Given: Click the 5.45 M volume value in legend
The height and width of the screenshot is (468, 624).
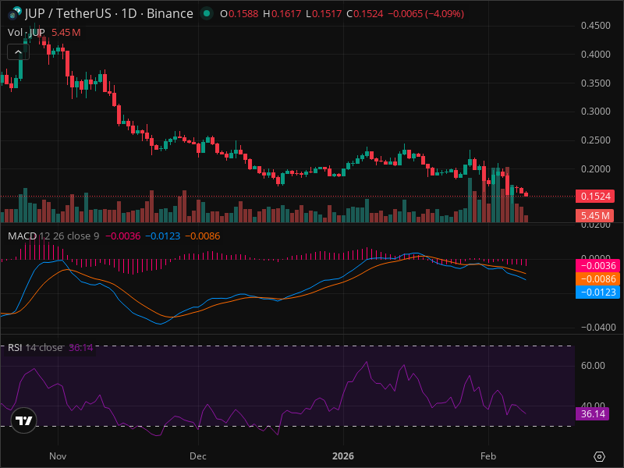Looking at the screenshot, I should point(66,32).
